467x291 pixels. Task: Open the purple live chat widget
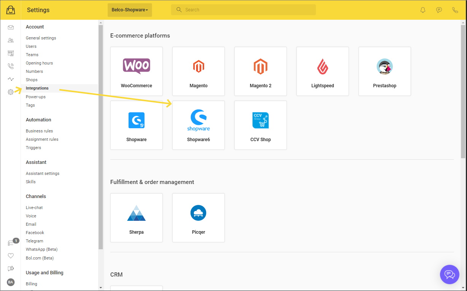[450, 274]
